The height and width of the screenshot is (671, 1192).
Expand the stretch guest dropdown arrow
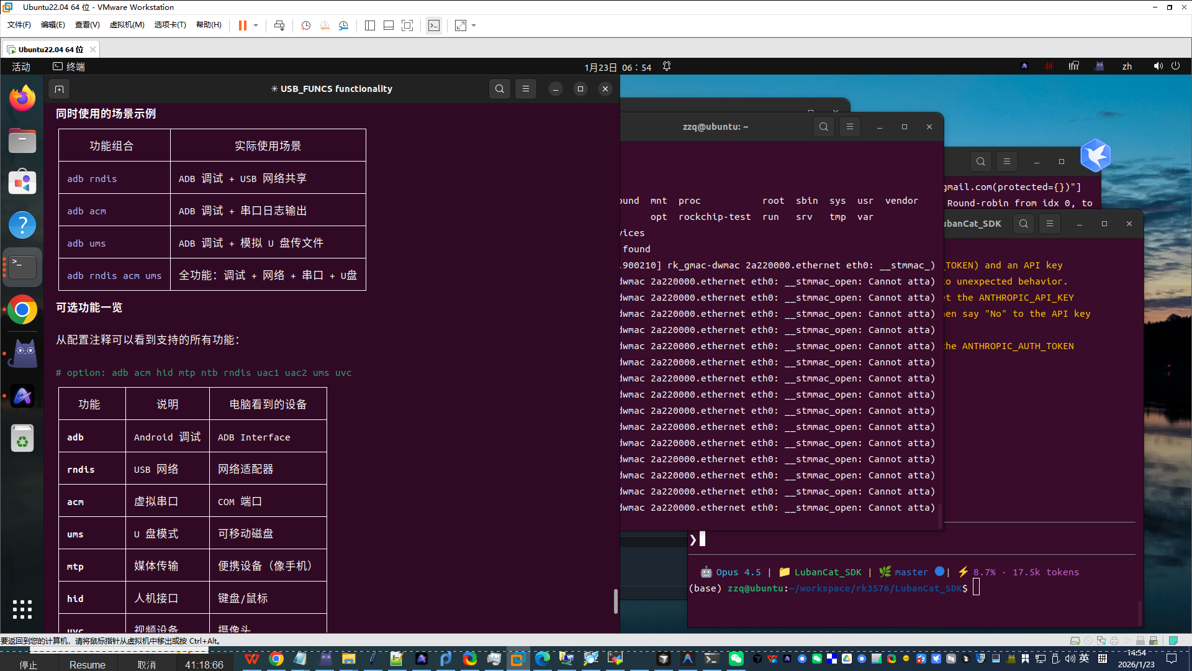coord(474,25)
